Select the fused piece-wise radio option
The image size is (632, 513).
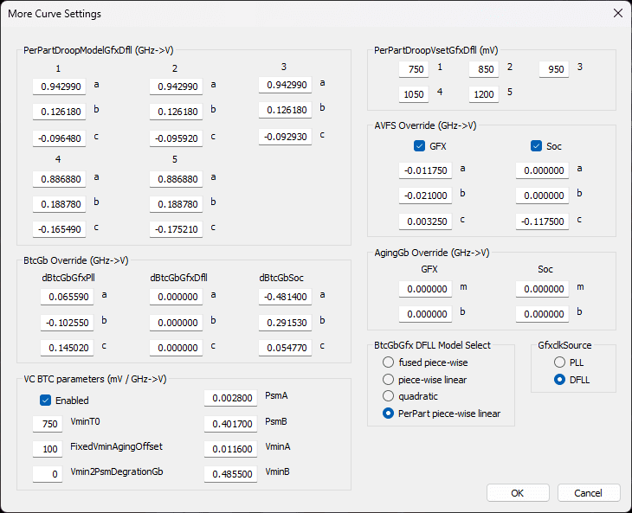point(389,362)
